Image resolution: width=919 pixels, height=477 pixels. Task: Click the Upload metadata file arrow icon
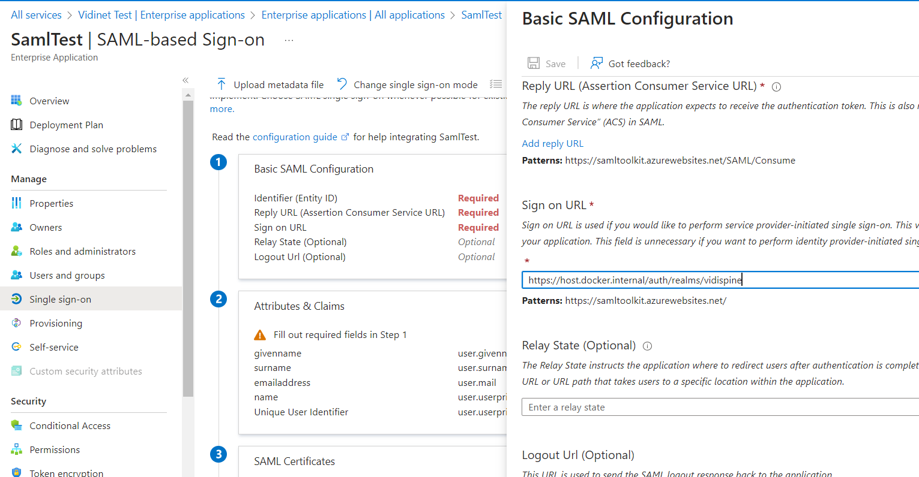(221, 84)
